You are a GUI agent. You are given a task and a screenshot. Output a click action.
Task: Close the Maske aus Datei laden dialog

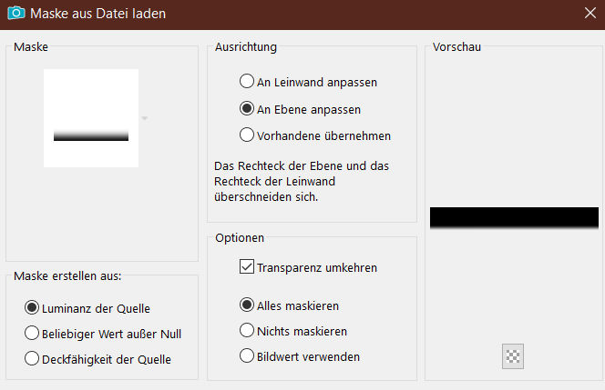[589, 15]
